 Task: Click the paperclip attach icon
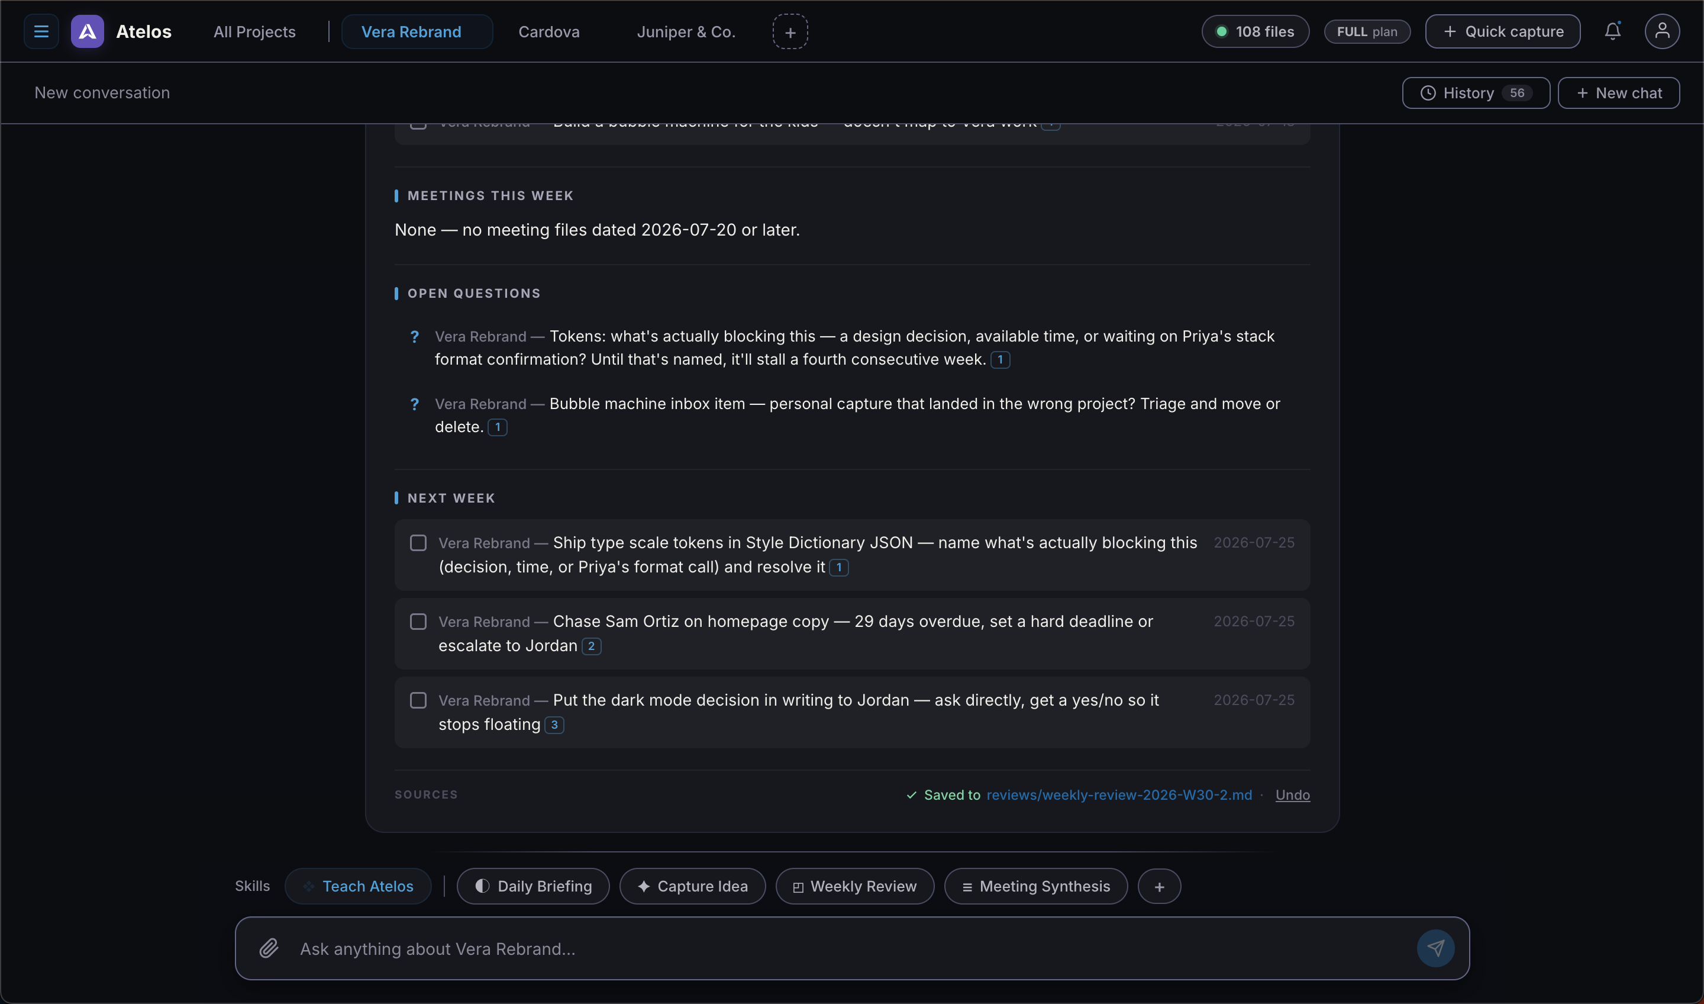coord(269,948)
